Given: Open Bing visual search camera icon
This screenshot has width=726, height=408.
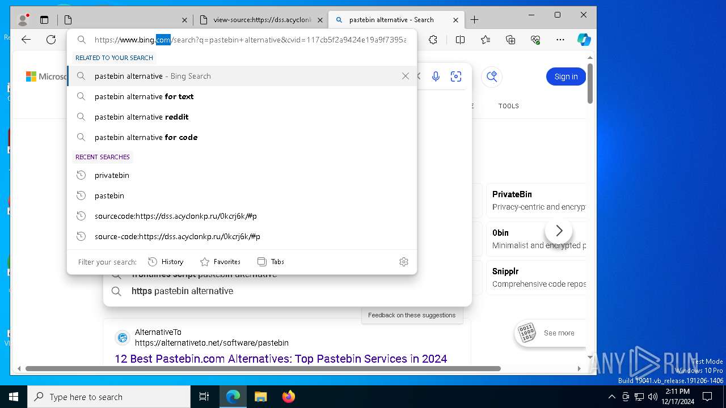Looking at the screenshot, I should pyautogui.click(x=456, y=76).
